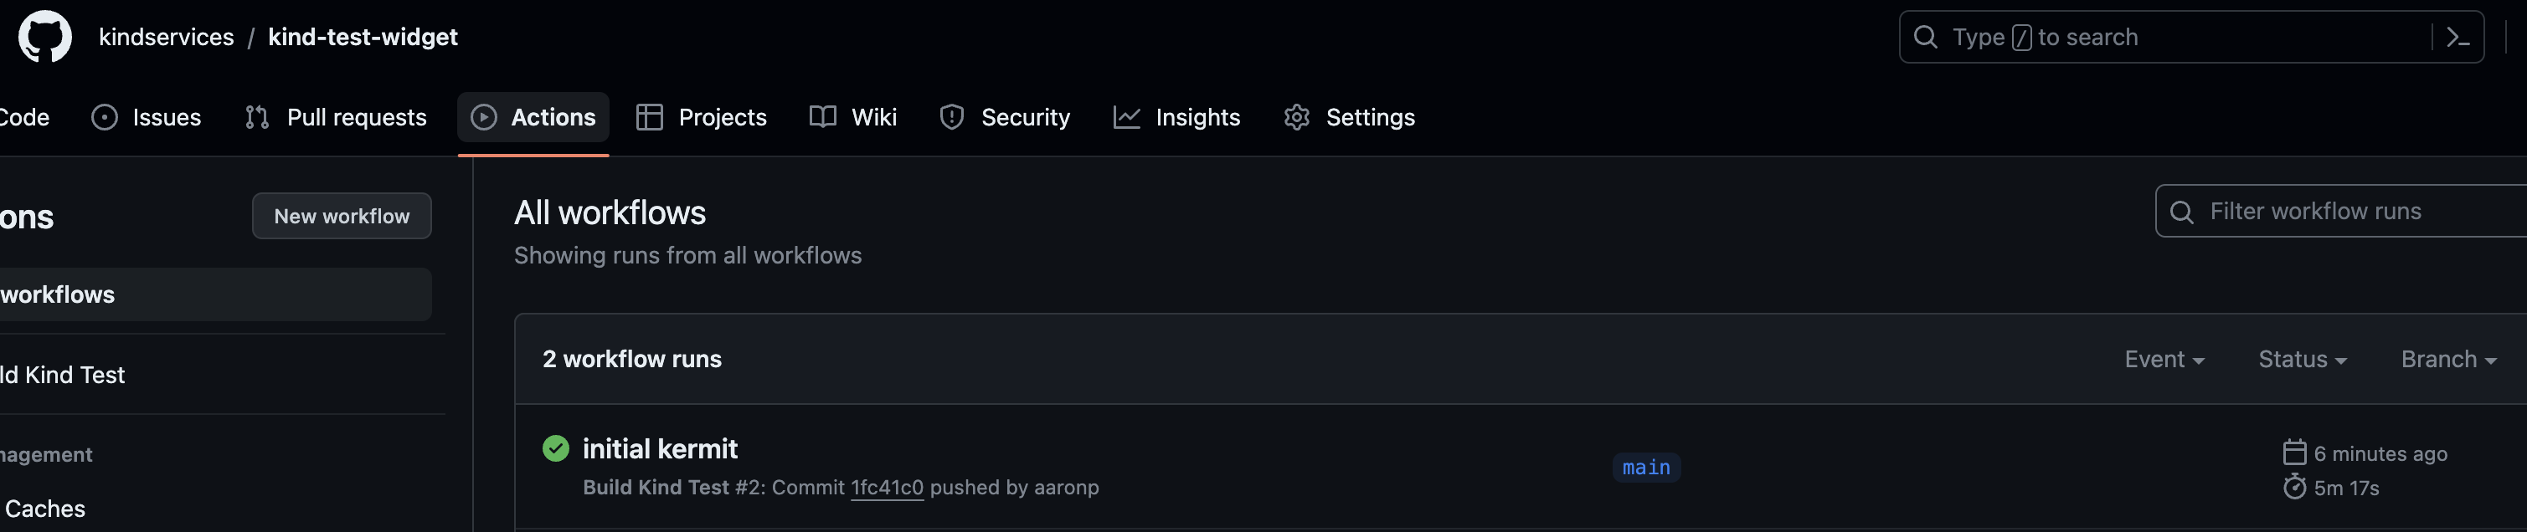Open the Code tab
The height and width of the screenshot is (532, 2527).
24,118
